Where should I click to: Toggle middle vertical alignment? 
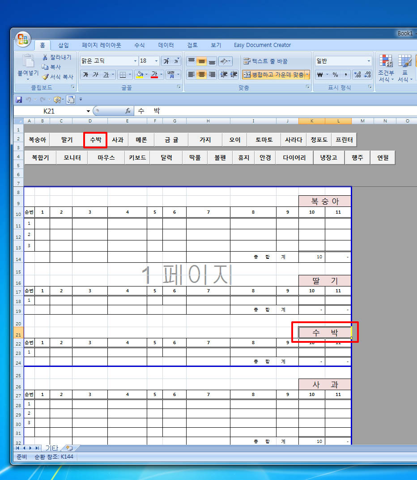tap(201, 61)
